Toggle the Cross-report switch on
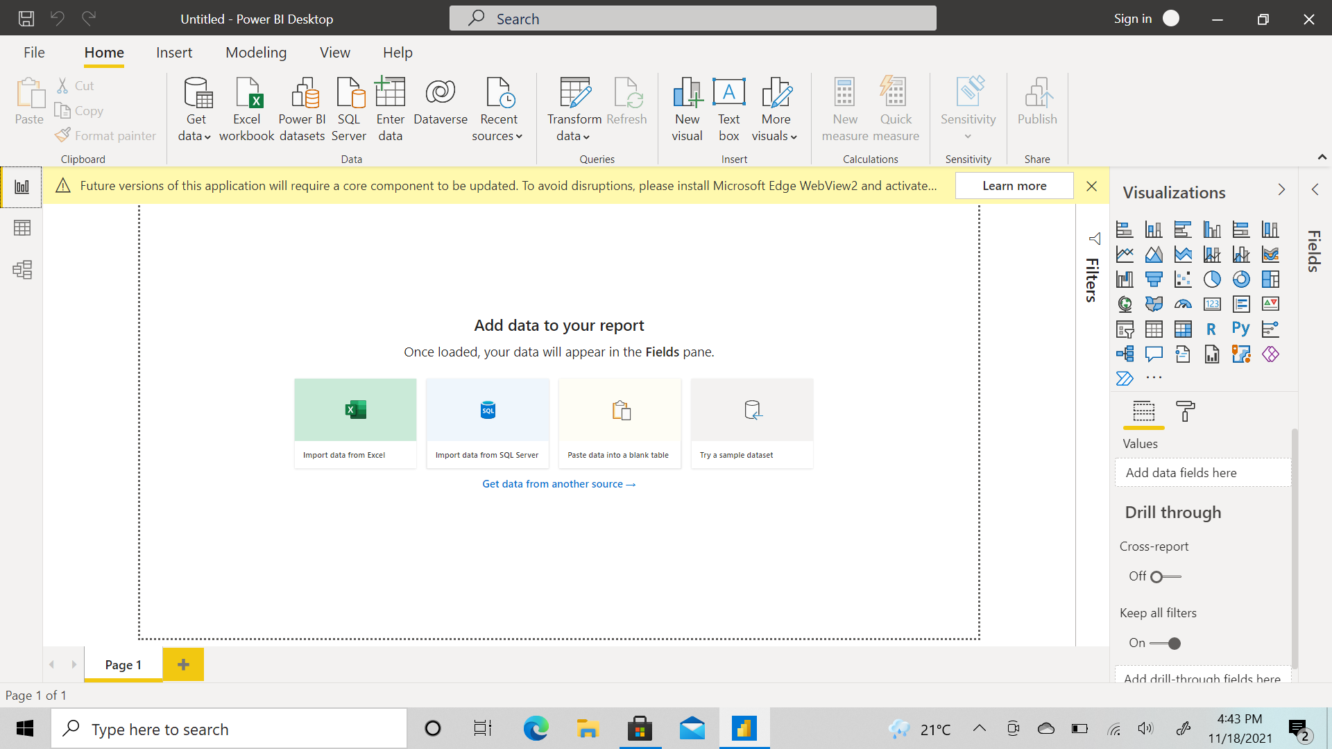The image size is (1332, 749). (1165, 576)
